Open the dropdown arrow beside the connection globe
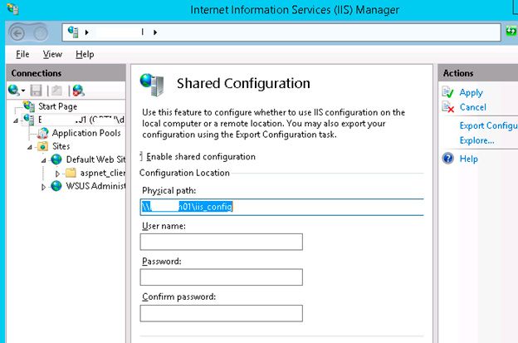518x343 pixels. pos(23,91)
